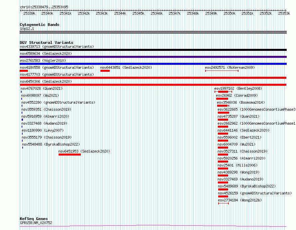Open esv2761583 (Vogler2010) variant
Screen dimensions: 296x230
tap(43, 60)
